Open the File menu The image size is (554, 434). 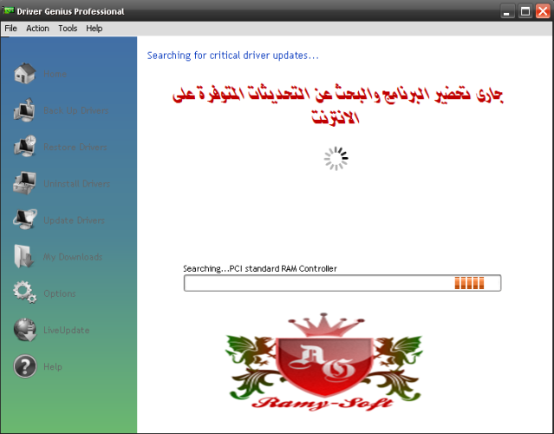[10, 29]
